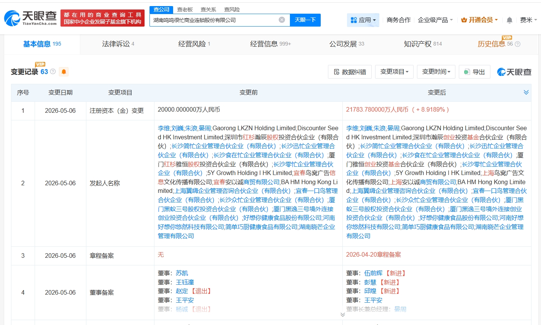
Task: Clear the search box with the X icon
Action: coord(282,20)
